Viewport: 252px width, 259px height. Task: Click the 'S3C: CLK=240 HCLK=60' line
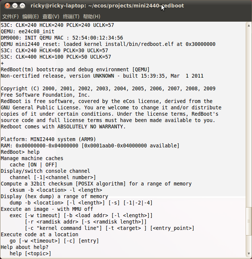(x=54, y=50)
